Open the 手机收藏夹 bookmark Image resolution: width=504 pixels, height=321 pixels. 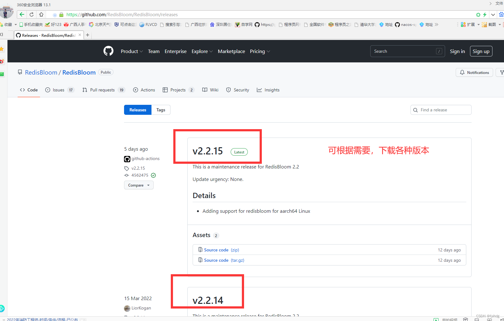coord(31,25)
